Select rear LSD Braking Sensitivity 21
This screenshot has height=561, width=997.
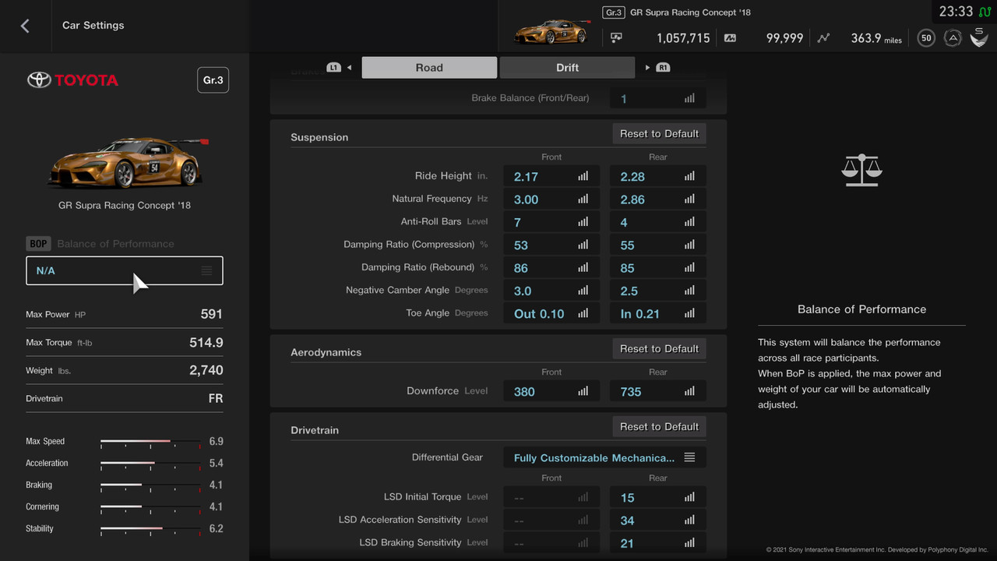coord(658,543)
